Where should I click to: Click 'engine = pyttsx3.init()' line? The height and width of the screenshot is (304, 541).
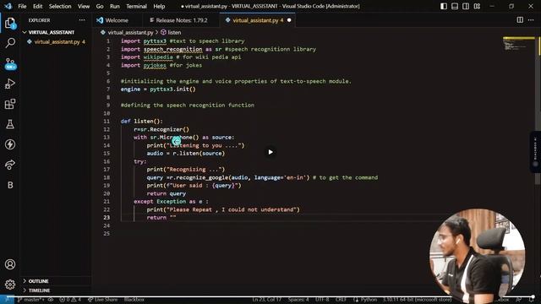point(158,90)
